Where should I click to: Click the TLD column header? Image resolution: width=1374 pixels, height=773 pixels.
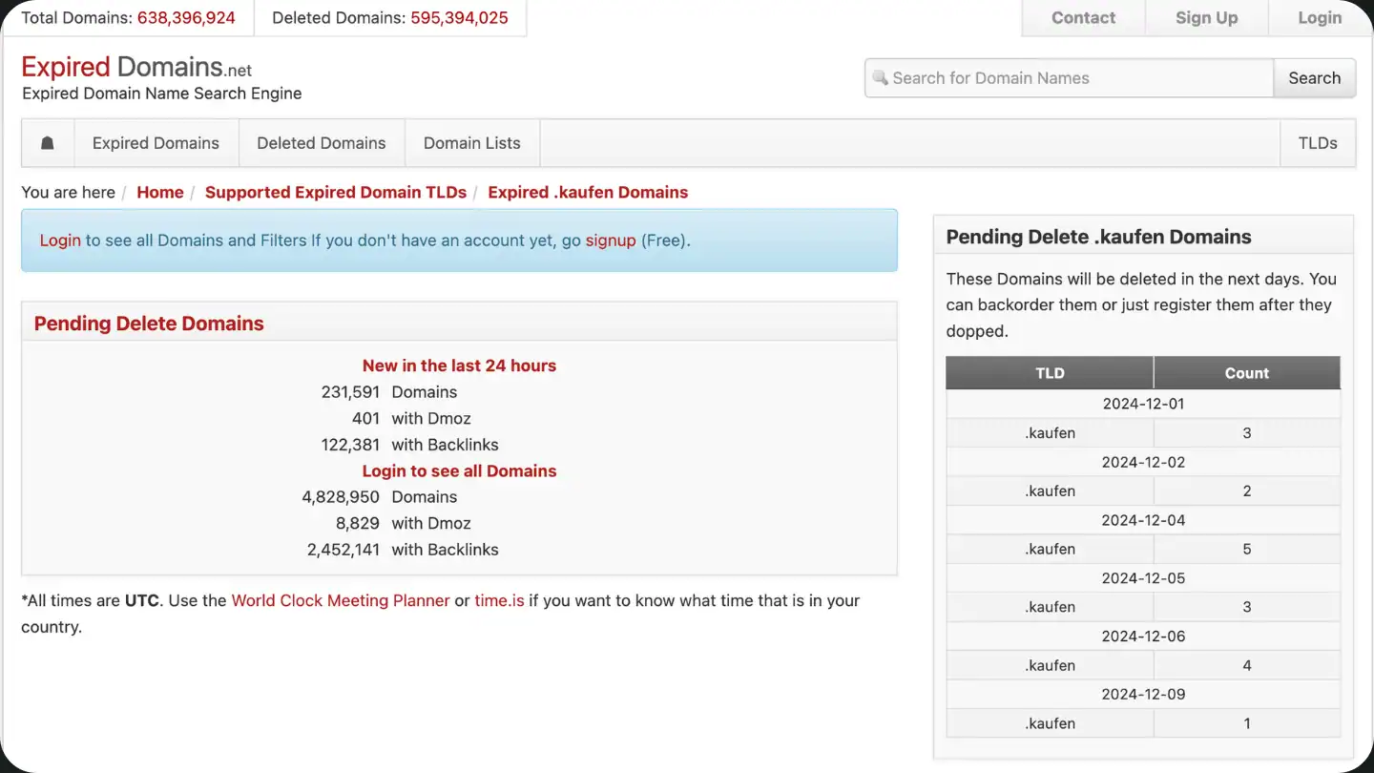pyautogui.click(x=1050, y=373)
